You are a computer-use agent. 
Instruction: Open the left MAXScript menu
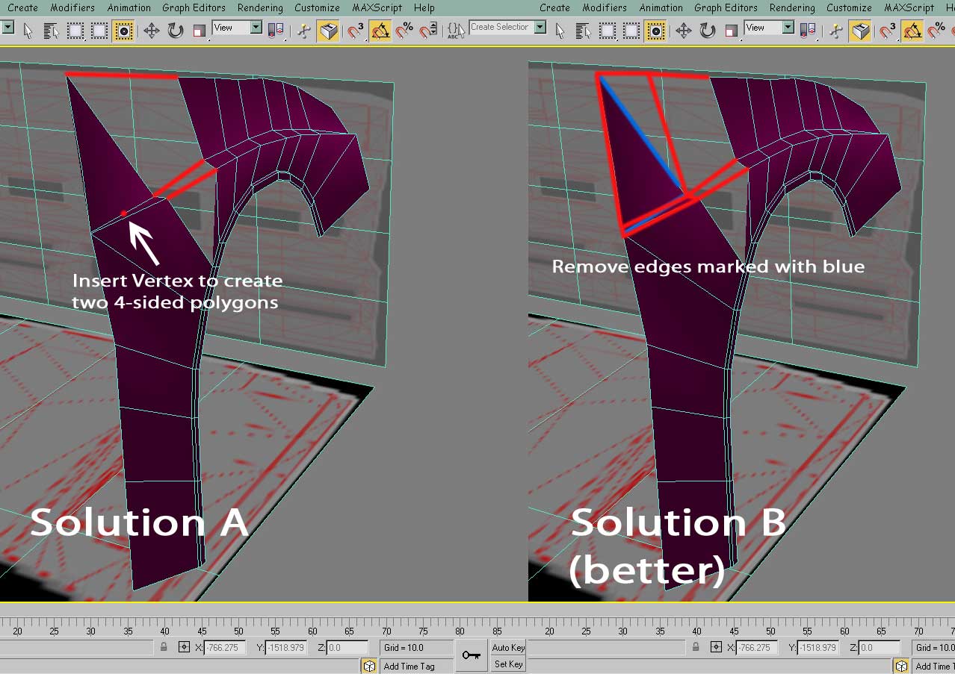coord(377,7)
